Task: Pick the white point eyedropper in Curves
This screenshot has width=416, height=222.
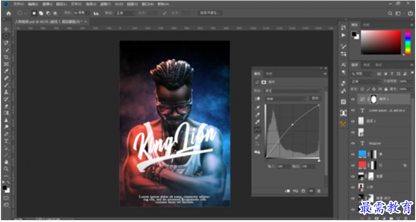Action: pyautogui.click(x=257, y=122)
